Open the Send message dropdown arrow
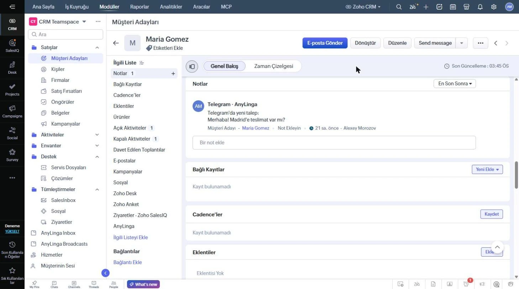This screenshot has height=289, width=519. click(x=462, y=43)
